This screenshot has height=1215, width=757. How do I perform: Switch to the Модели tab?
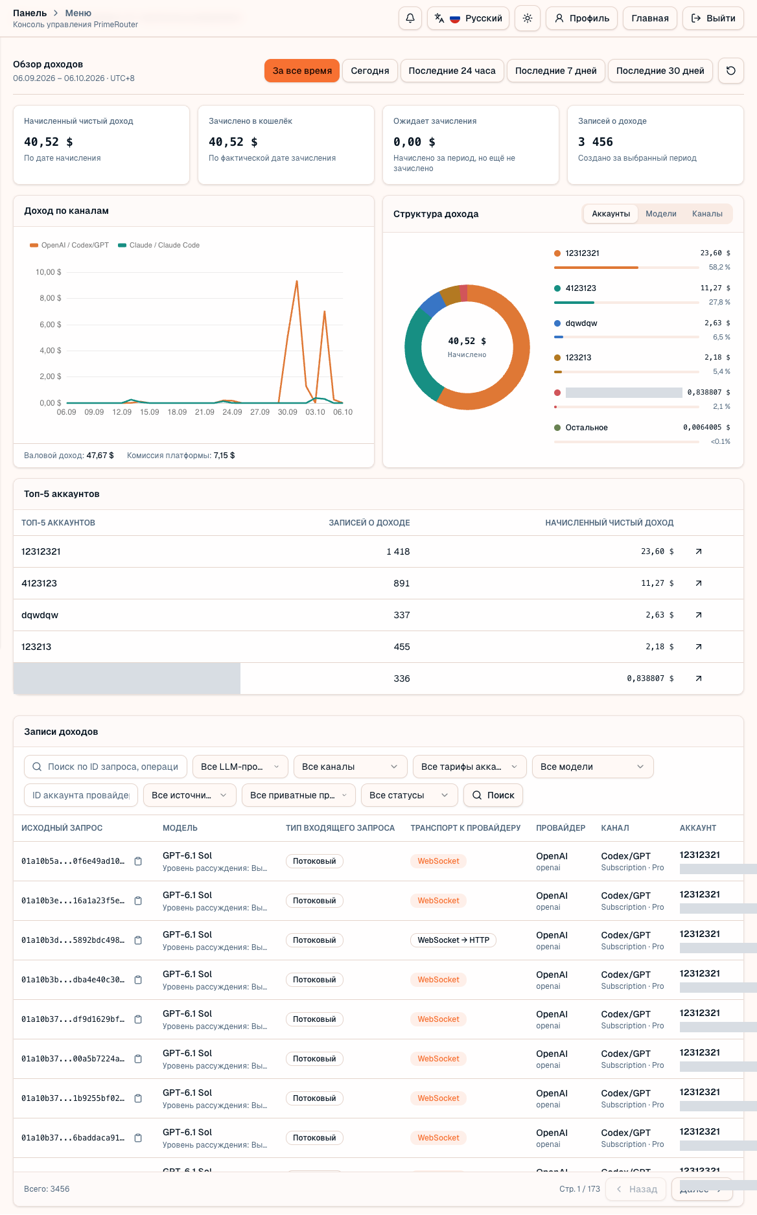[661, 214]
